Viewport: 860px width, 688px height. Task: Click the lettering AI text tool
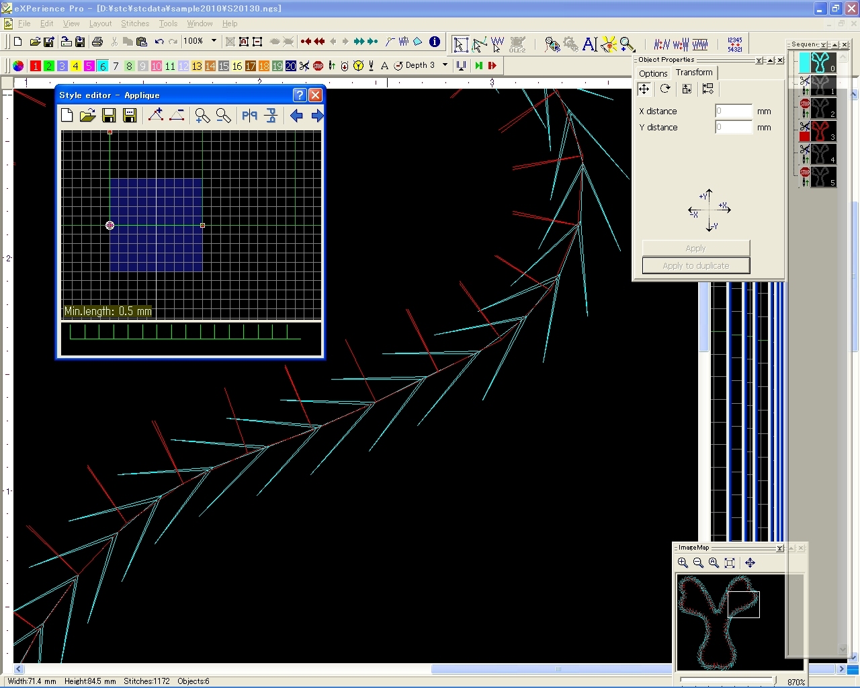click(x=590, y=44)
